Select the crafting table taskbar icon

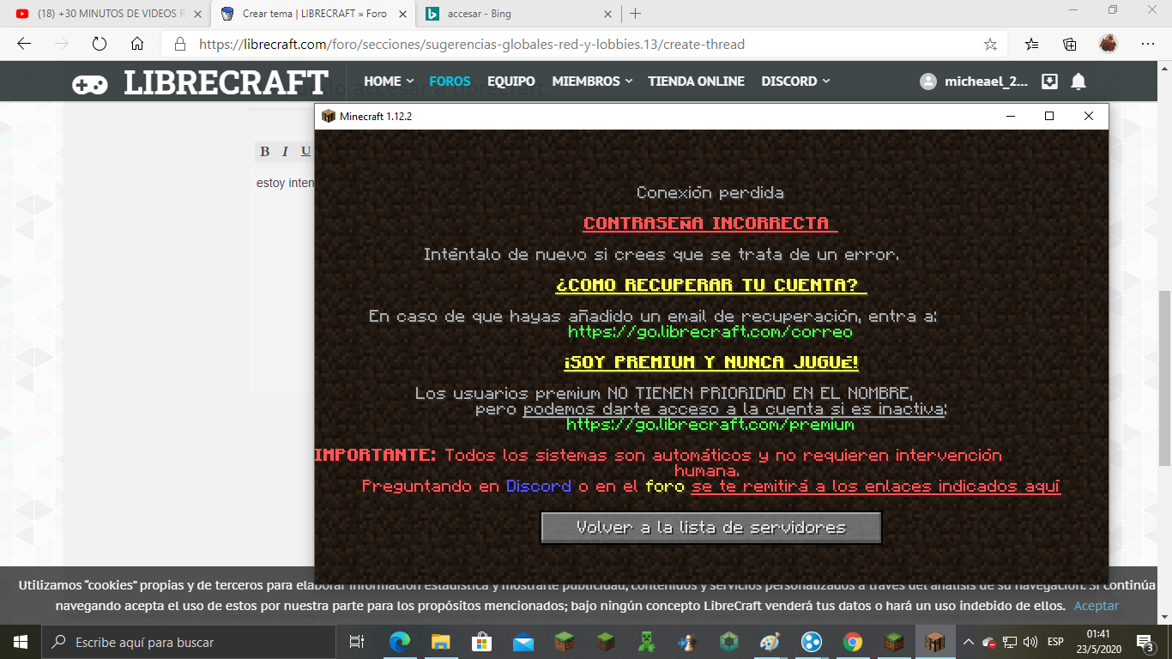[935, 642]
